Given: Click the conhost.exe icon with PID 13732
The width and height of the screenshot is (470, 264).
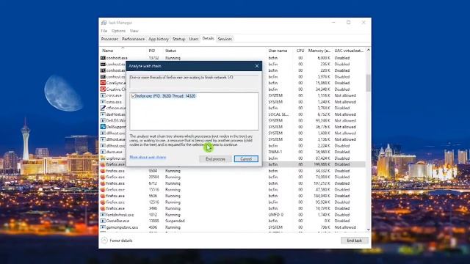Looking at the screenshot, I should click(103, 58).
